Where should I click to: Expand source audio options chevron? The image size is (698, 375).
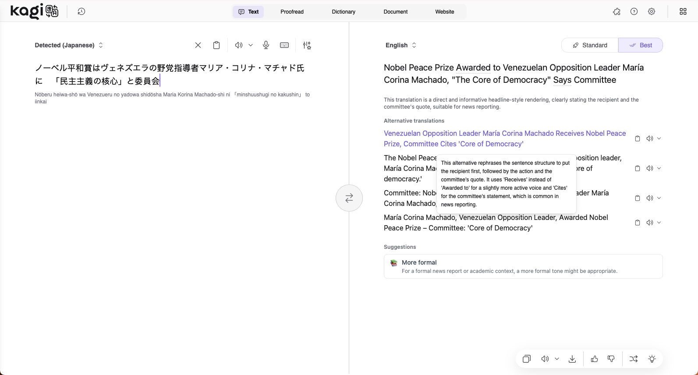pos(251,45)
